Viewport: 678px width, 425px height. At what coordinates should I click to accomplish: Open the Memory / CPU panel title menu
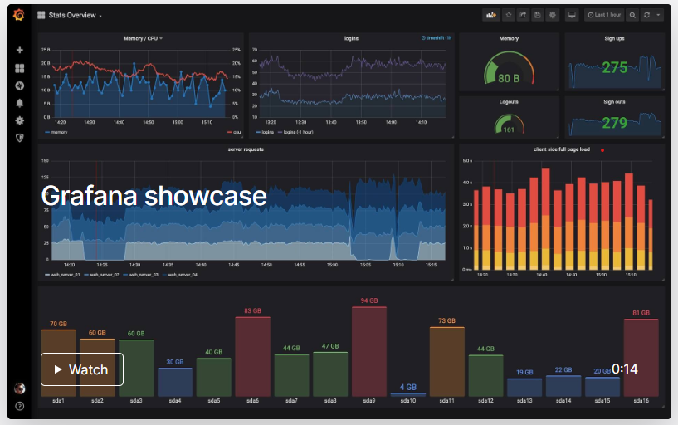141,38
